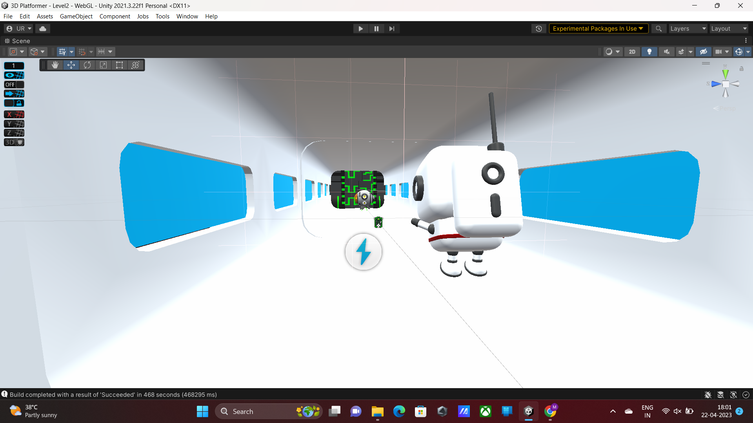The height and width of the screenshot is (423, 753).
Task: Toggle the effects skybox button
Action: [681, 52]
